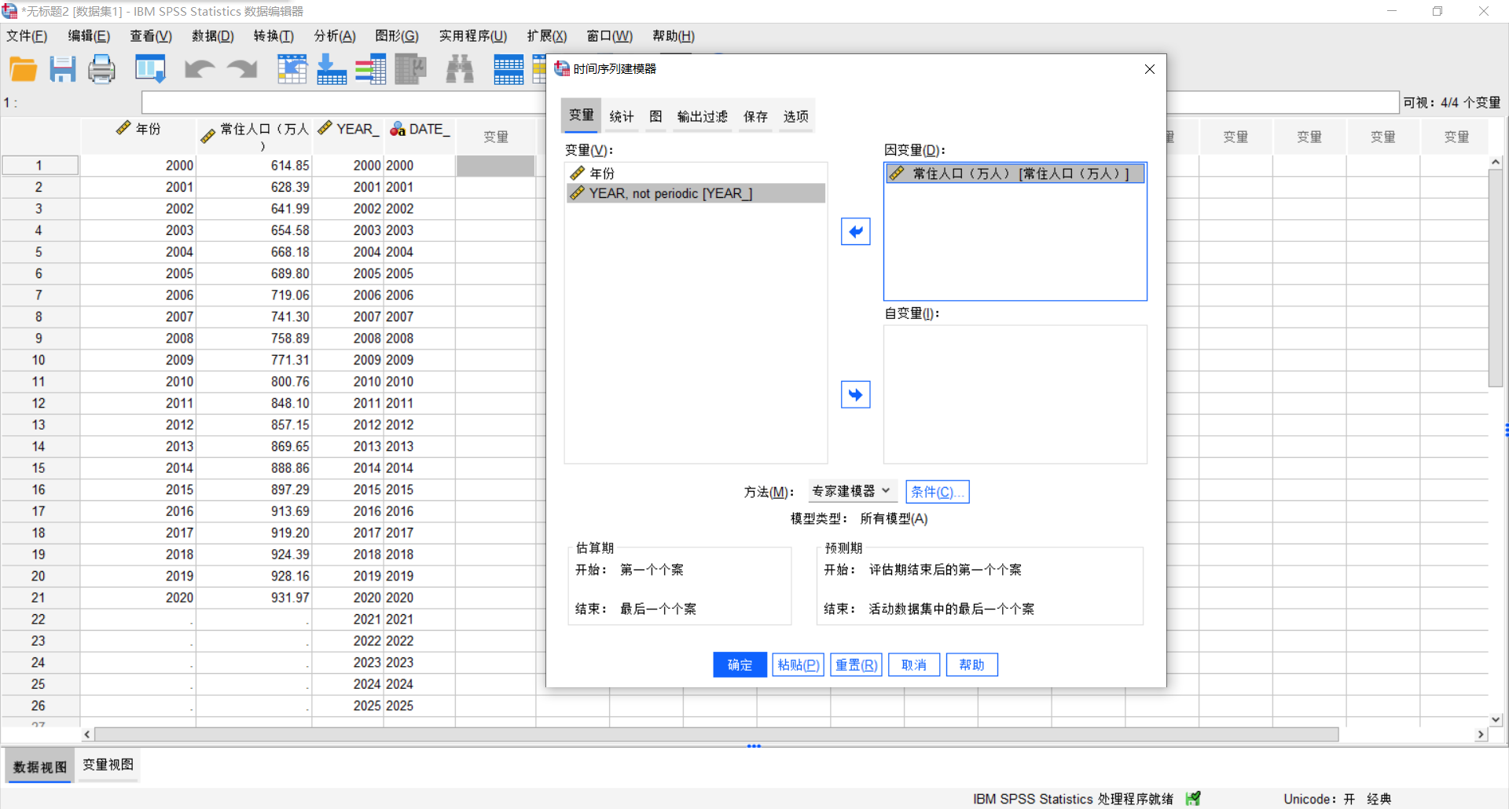Image resolution: width=1509 pixels, height=809 pixels.
Task: Cancel the dialog with 取消
Action: (x=914, y=665)
